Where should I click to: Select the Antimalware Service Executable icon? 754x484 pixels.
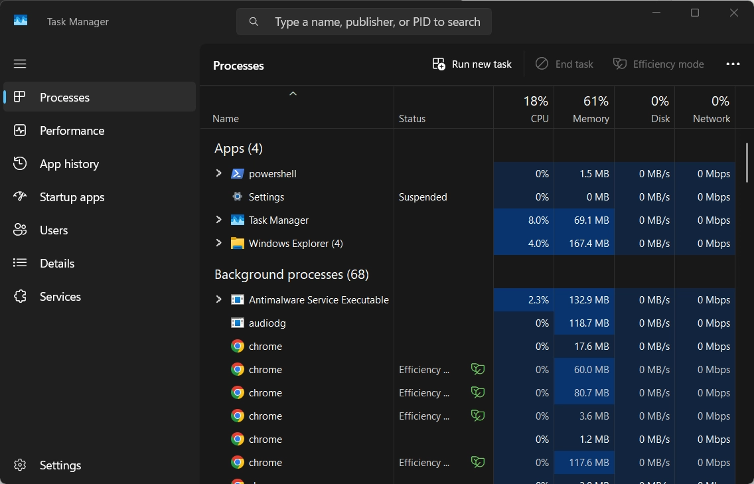click(x=237, y=299)
